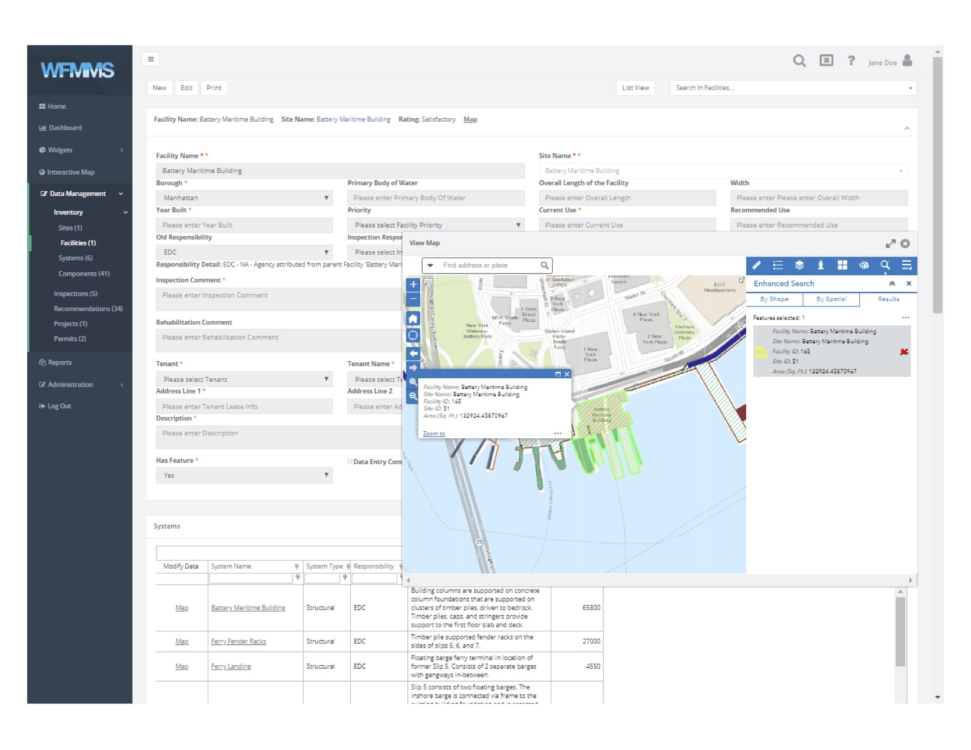Open Dashboard in the sidebar

tap(60, 128)
